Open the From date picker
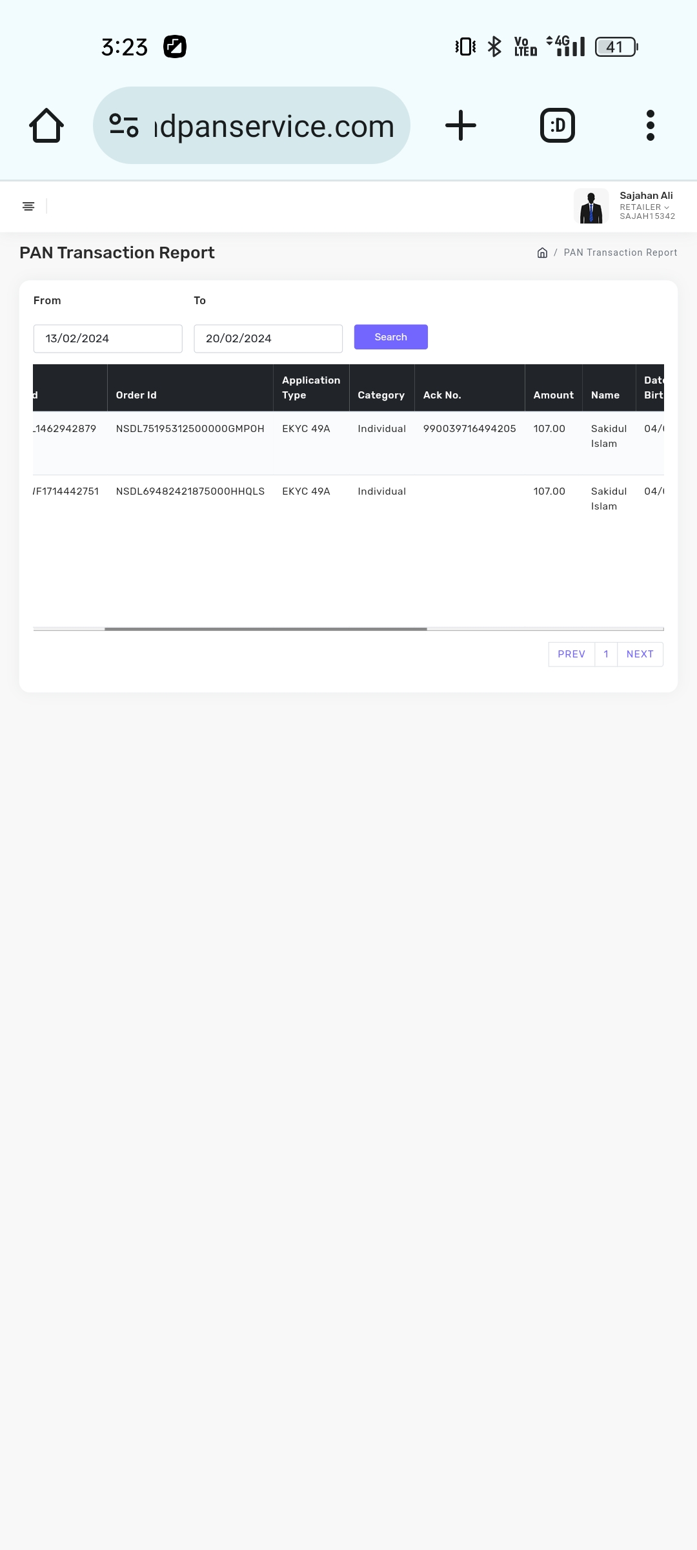 pos(108,338)
